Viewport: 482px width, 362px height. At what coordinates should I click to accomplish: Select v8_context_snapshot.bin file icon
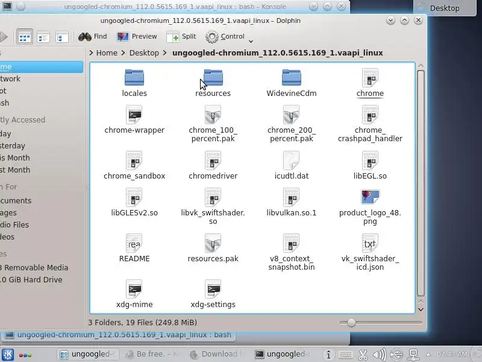(292, 243)
